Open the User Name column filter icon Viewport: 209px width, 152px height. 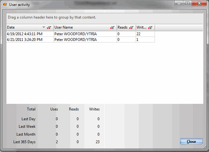(x=112, y=28)
